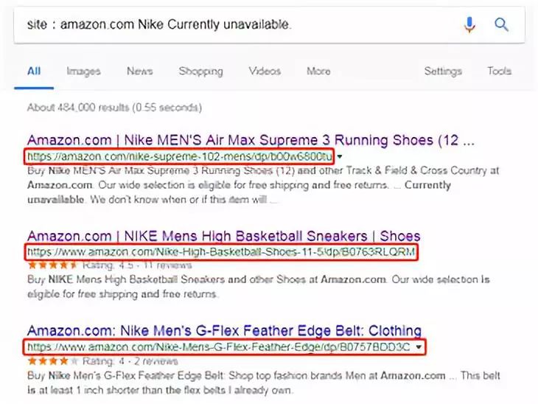This screenshot has height=404, width=538.
Task: Open the Tools filter options
Action: click(499, 71)
